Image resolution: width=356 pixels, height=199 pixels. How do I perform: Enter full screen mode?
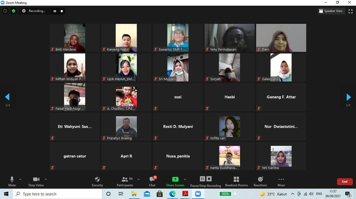coord(350,11)
